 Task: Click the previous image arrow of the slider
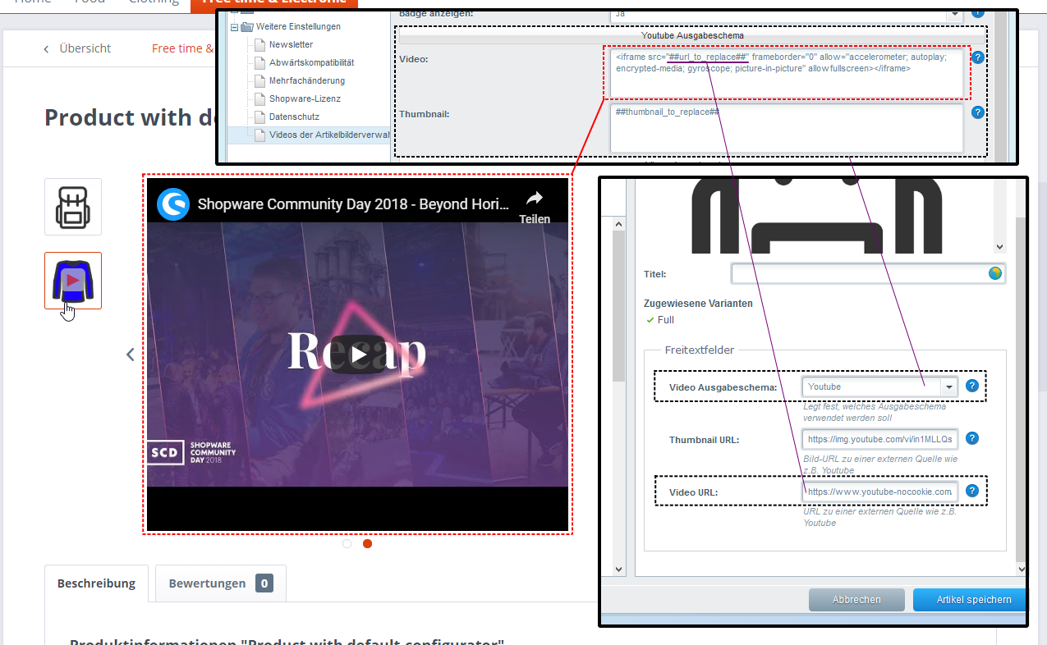click(130, 355)
